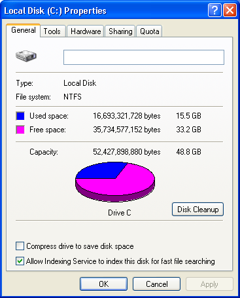240x298 pixels.
Task: Go to the Quota tab
Action: tap(149, 31)
